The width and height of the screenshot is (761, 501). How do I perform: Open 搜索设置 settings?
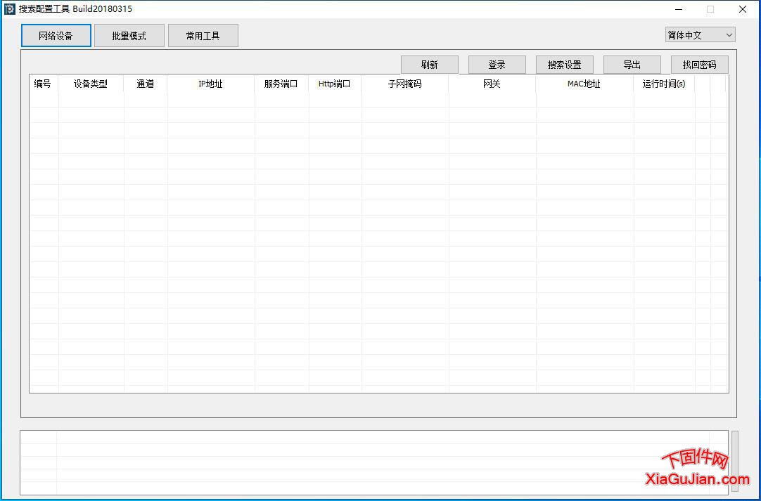(x=565, y=63)
